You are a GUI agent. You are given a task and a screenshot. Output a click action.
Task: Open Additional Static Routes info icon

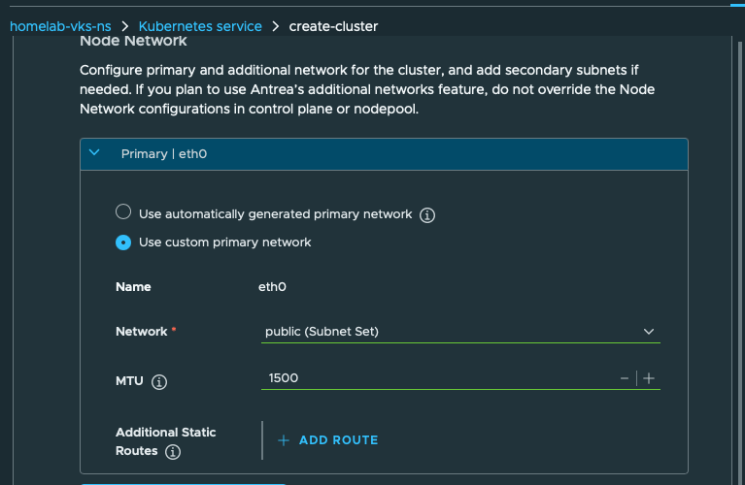tap(173, 451)
